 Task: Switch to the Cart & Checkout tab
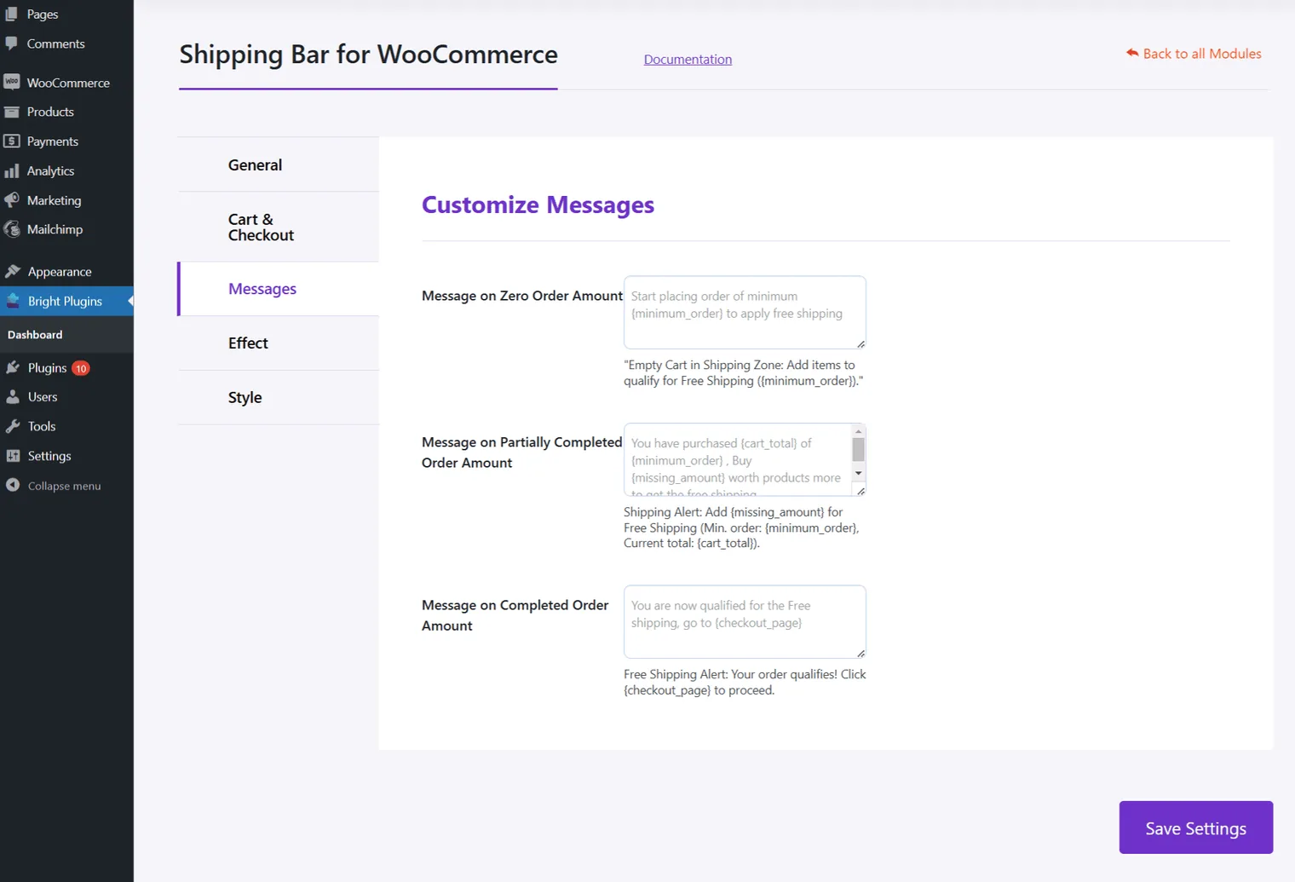pos(278,227)
